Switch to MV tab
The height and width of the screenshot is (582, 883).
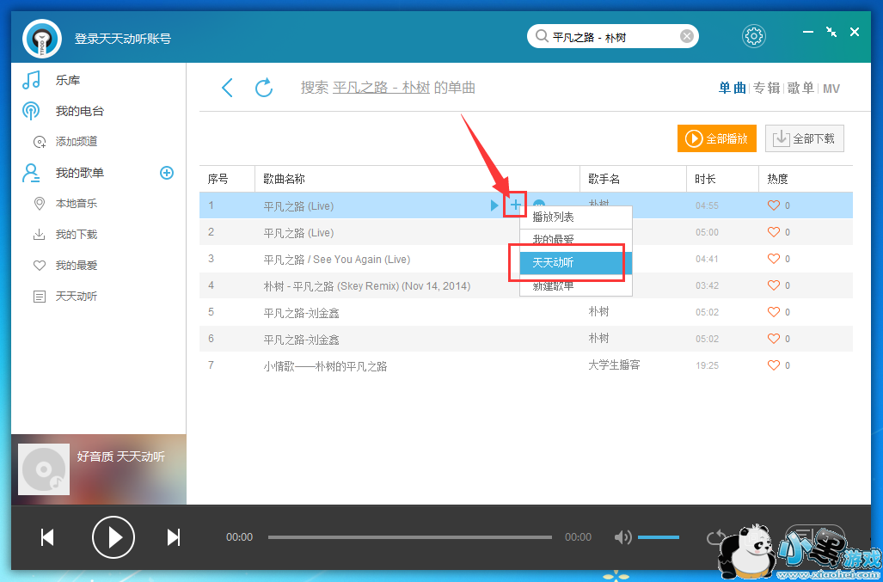point(831,89)
